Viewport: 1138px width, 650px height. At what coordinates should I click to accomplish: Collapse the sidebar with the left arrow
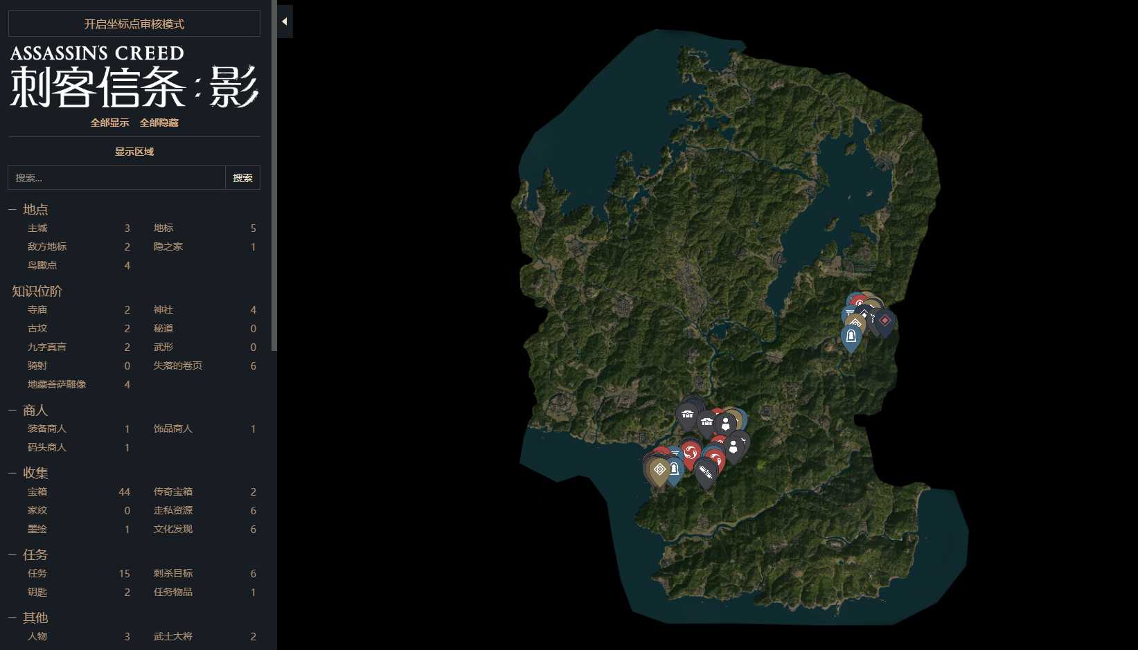[284, 21]
